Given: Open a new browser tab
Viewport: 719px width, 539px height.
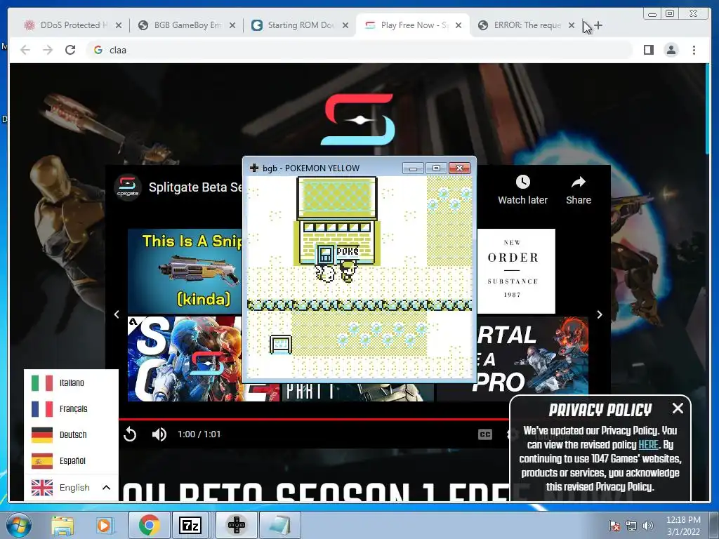Looking at the screenshot, I should click(598, 25).
